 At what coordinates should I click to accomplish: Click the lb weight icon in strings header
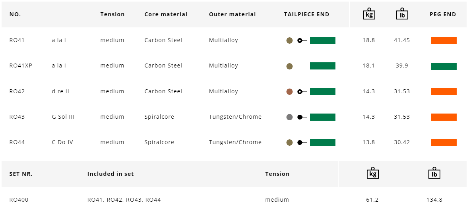[402, 14]
